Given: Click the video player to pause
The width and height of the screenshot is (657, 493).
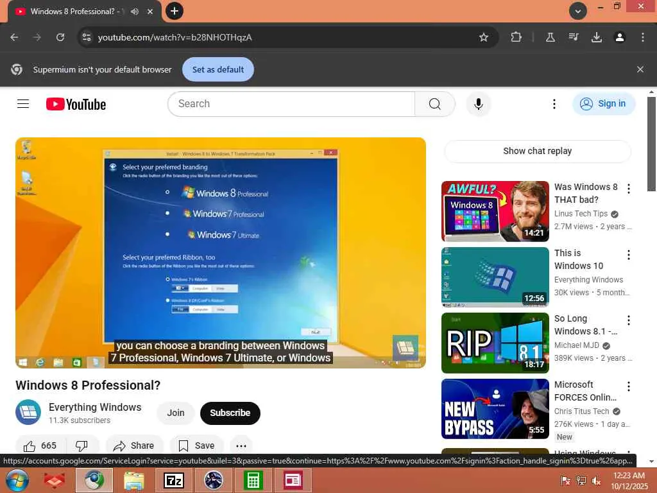Looking at the screenshot, I should (x=221, y=253).
